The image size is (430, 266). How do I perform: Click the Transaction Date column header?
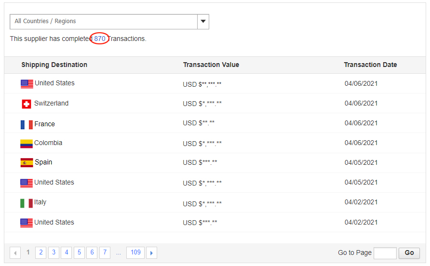coord(370,65)
